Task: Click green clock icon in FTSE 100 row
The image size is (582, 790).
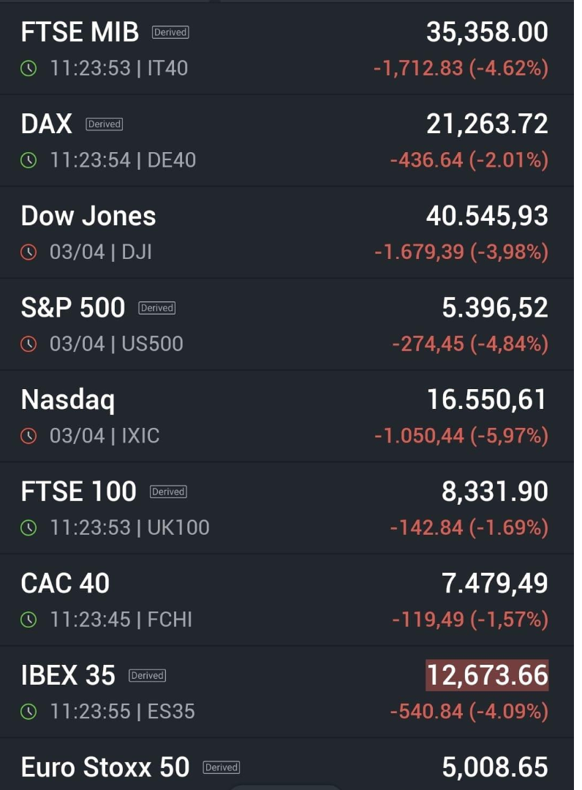Action: pyautogui.click(x=29, y=528)
